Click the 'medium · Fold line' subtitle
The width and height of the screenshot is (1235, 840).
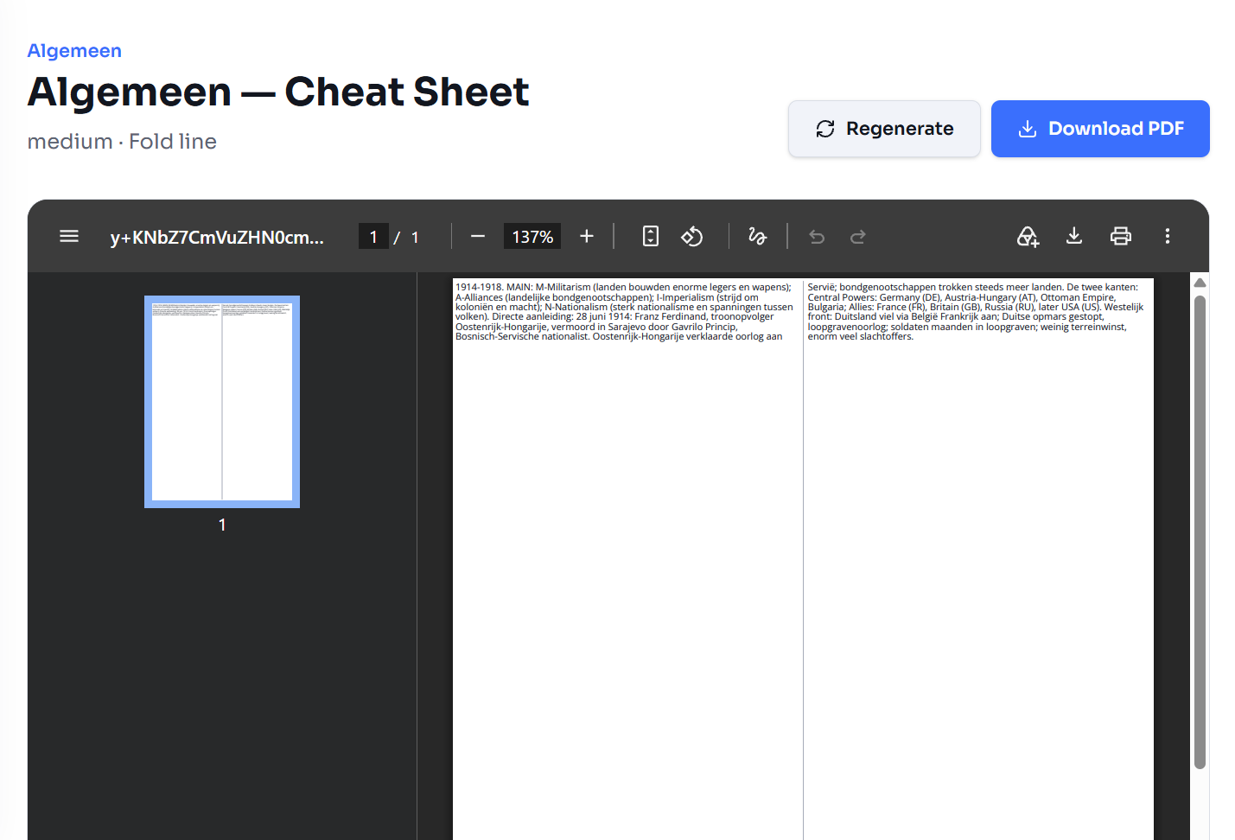(x=122, y=141)
